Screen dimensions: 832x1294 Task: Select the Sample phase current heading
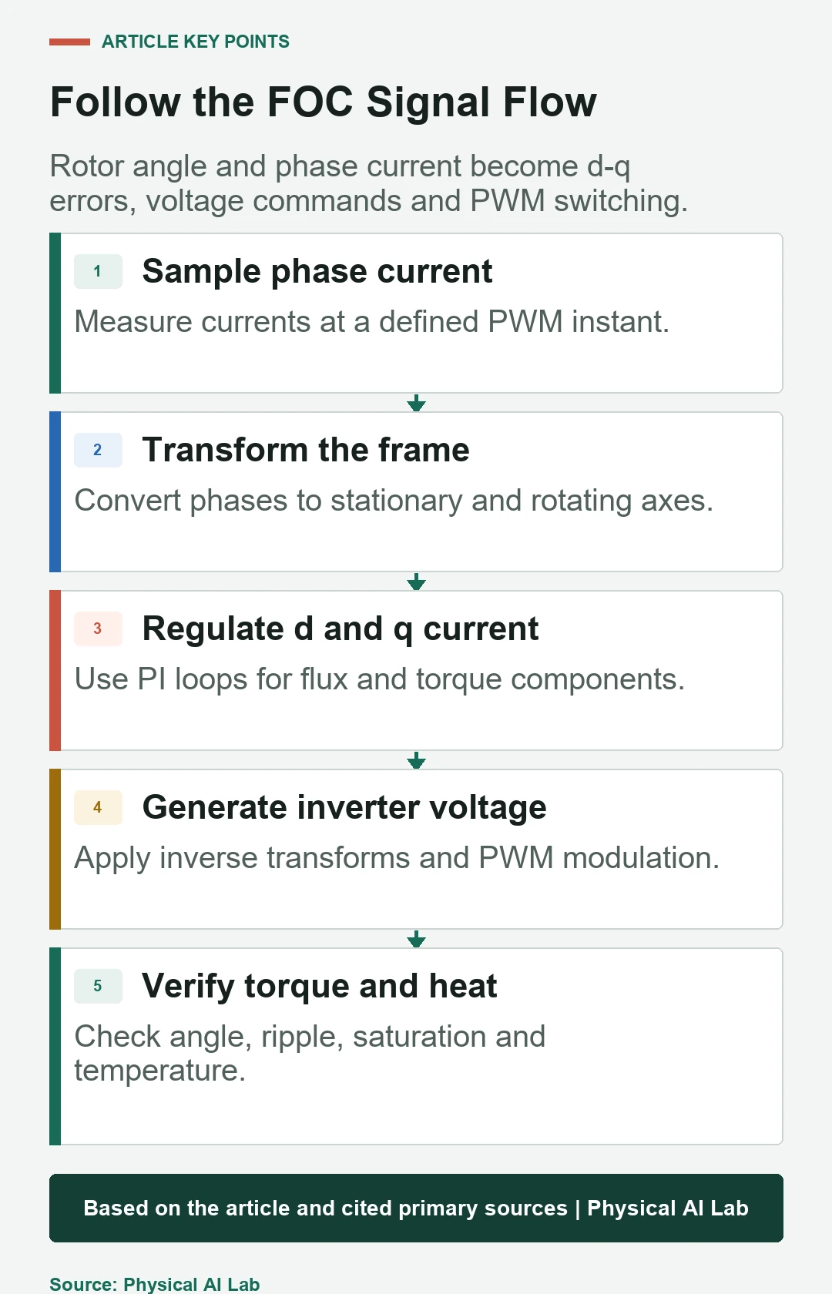tap(317, 271)
